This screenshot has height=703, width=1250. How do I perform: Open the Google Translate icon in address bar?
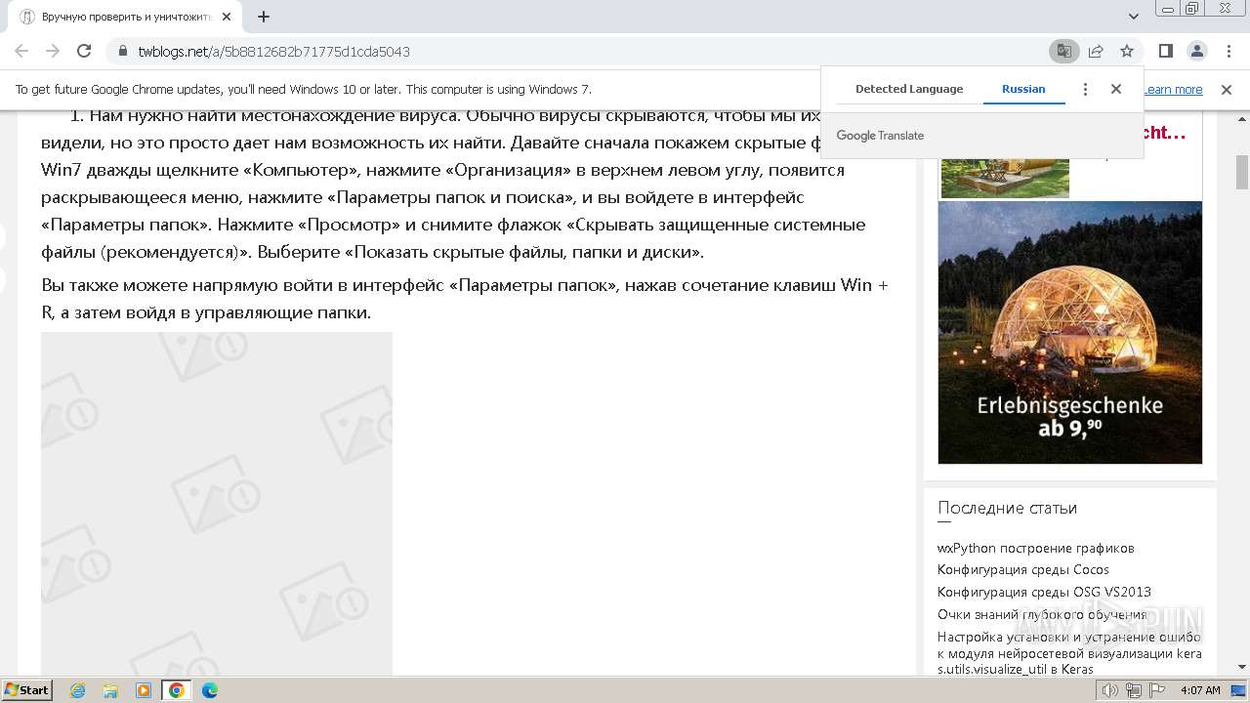pos(1063,51)
